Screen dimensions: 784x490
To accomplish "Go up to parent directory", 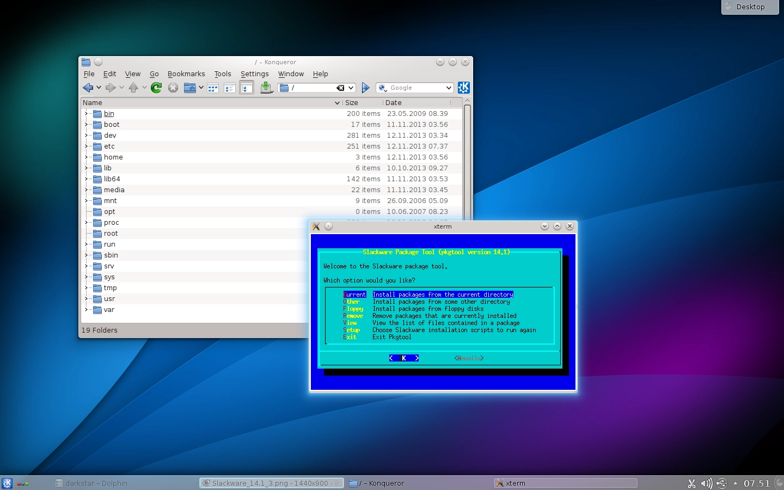I will pyautogui.click(x=134, y=87).
